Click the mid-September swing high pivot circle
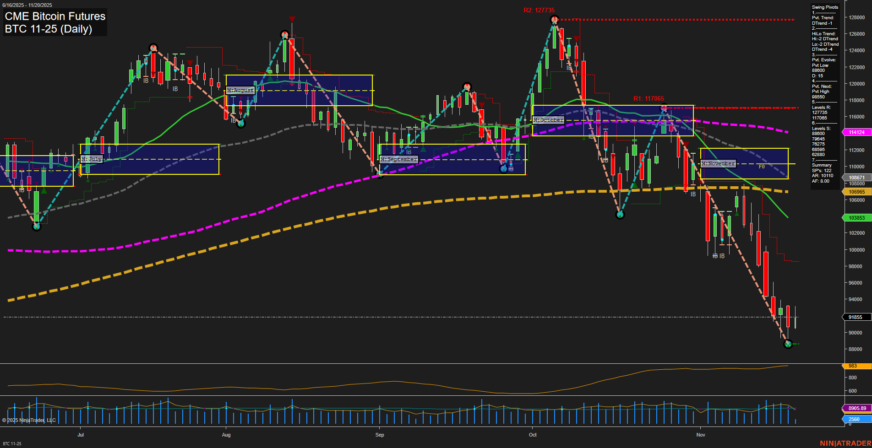The height and width of the screenshot is (448, 872). [x=467, y=86]
